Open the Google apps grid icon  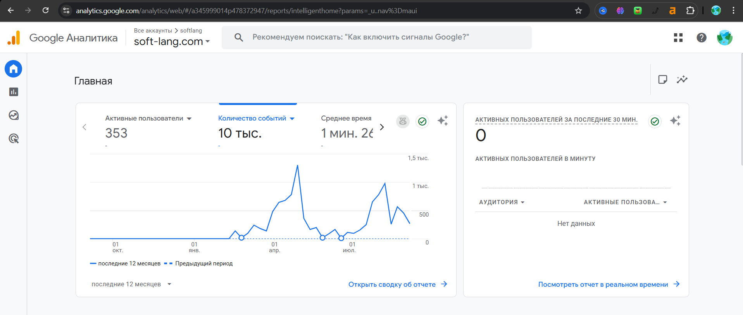pyautogui.click(x=678, y=38)
